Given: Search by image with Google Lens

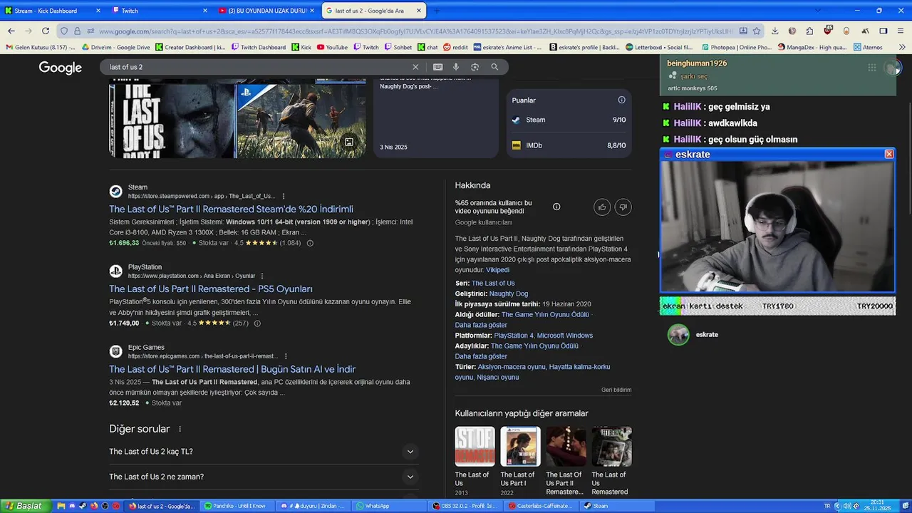Looking at the screenshot, I should tap(475, 67).
